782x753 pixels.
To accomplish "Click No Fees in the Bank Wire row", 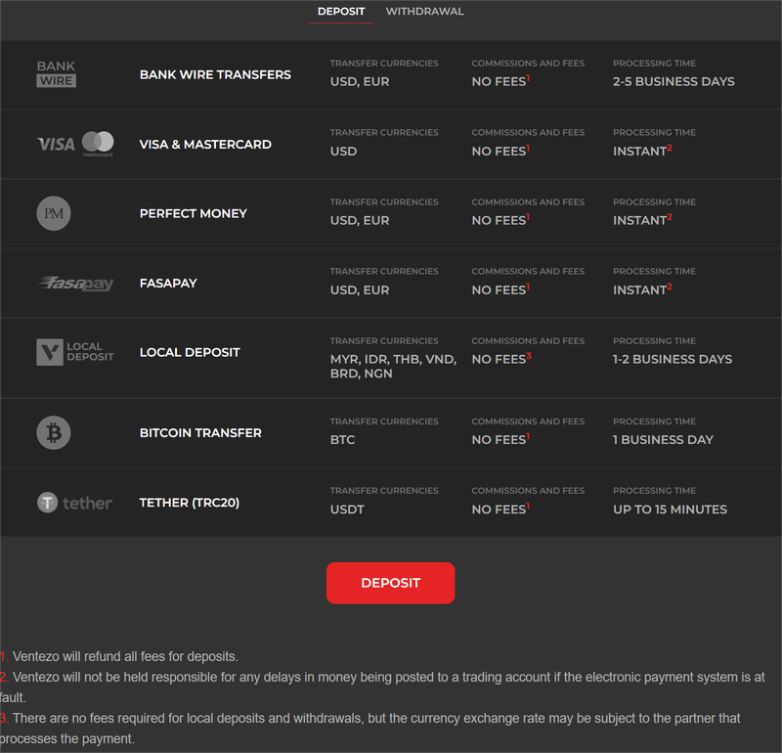I will click(x=500, y=80).
